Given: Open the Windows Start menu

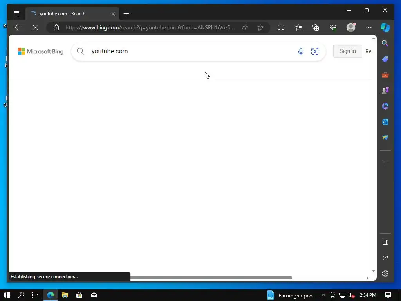Looking at the screenshot, I should (x=7, y=296).
